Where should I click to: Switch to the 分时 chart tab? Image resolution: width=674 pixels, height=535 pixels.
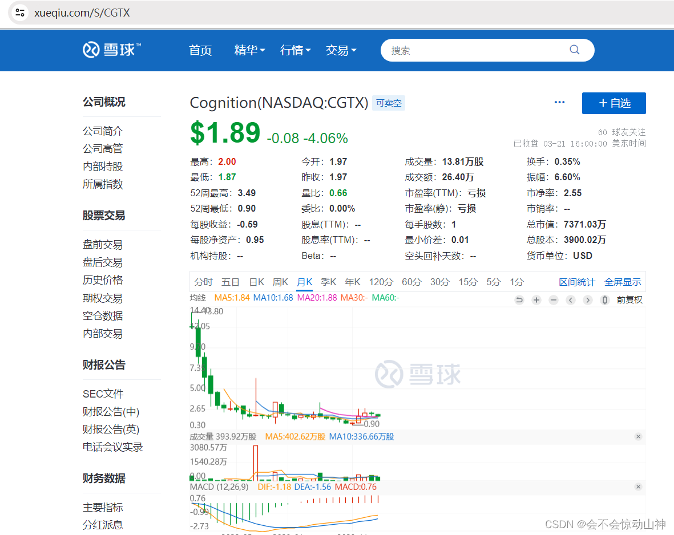[203, 282]
